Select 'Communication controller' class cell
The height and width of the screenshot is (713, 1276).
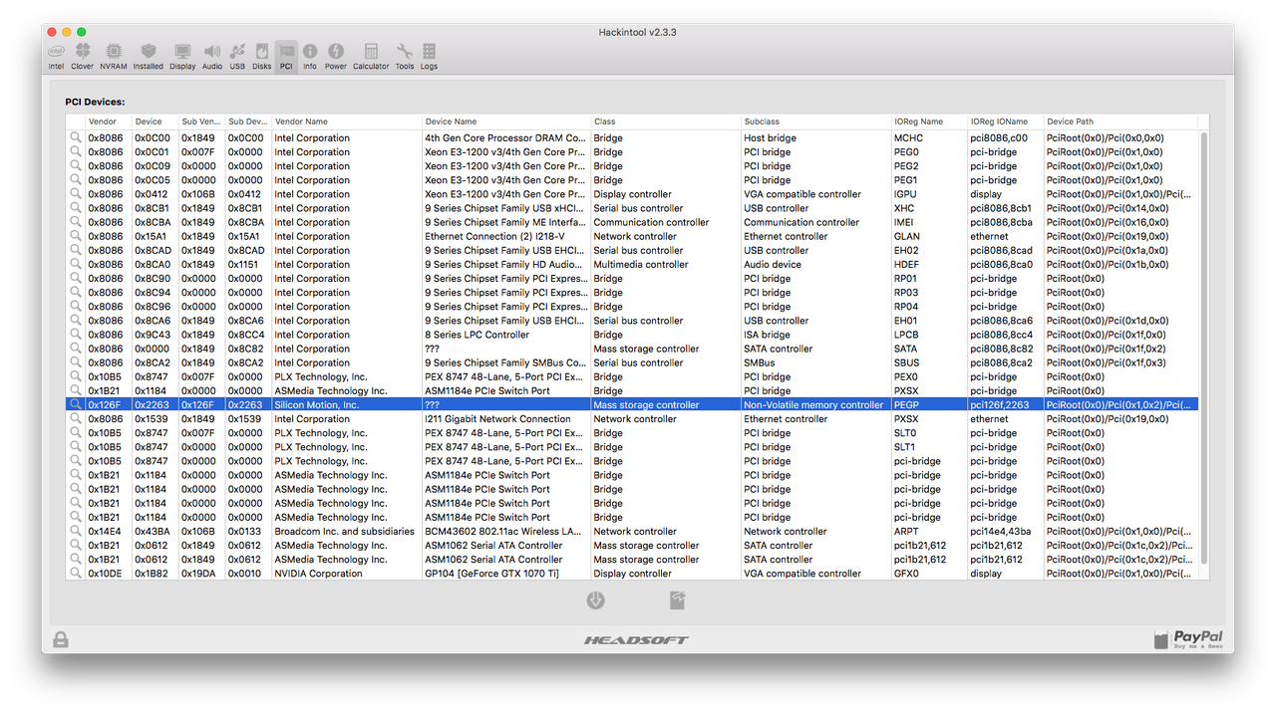[651, 223]
